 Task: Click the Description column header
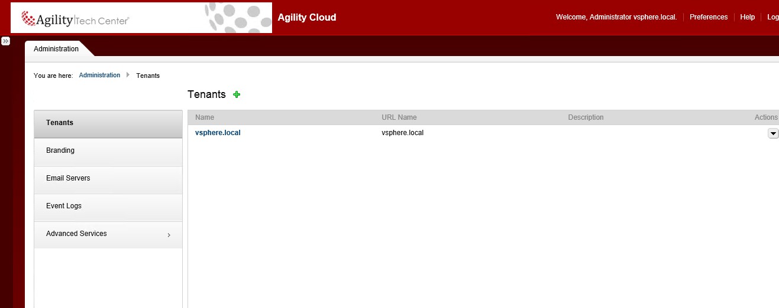click(586, 117)
